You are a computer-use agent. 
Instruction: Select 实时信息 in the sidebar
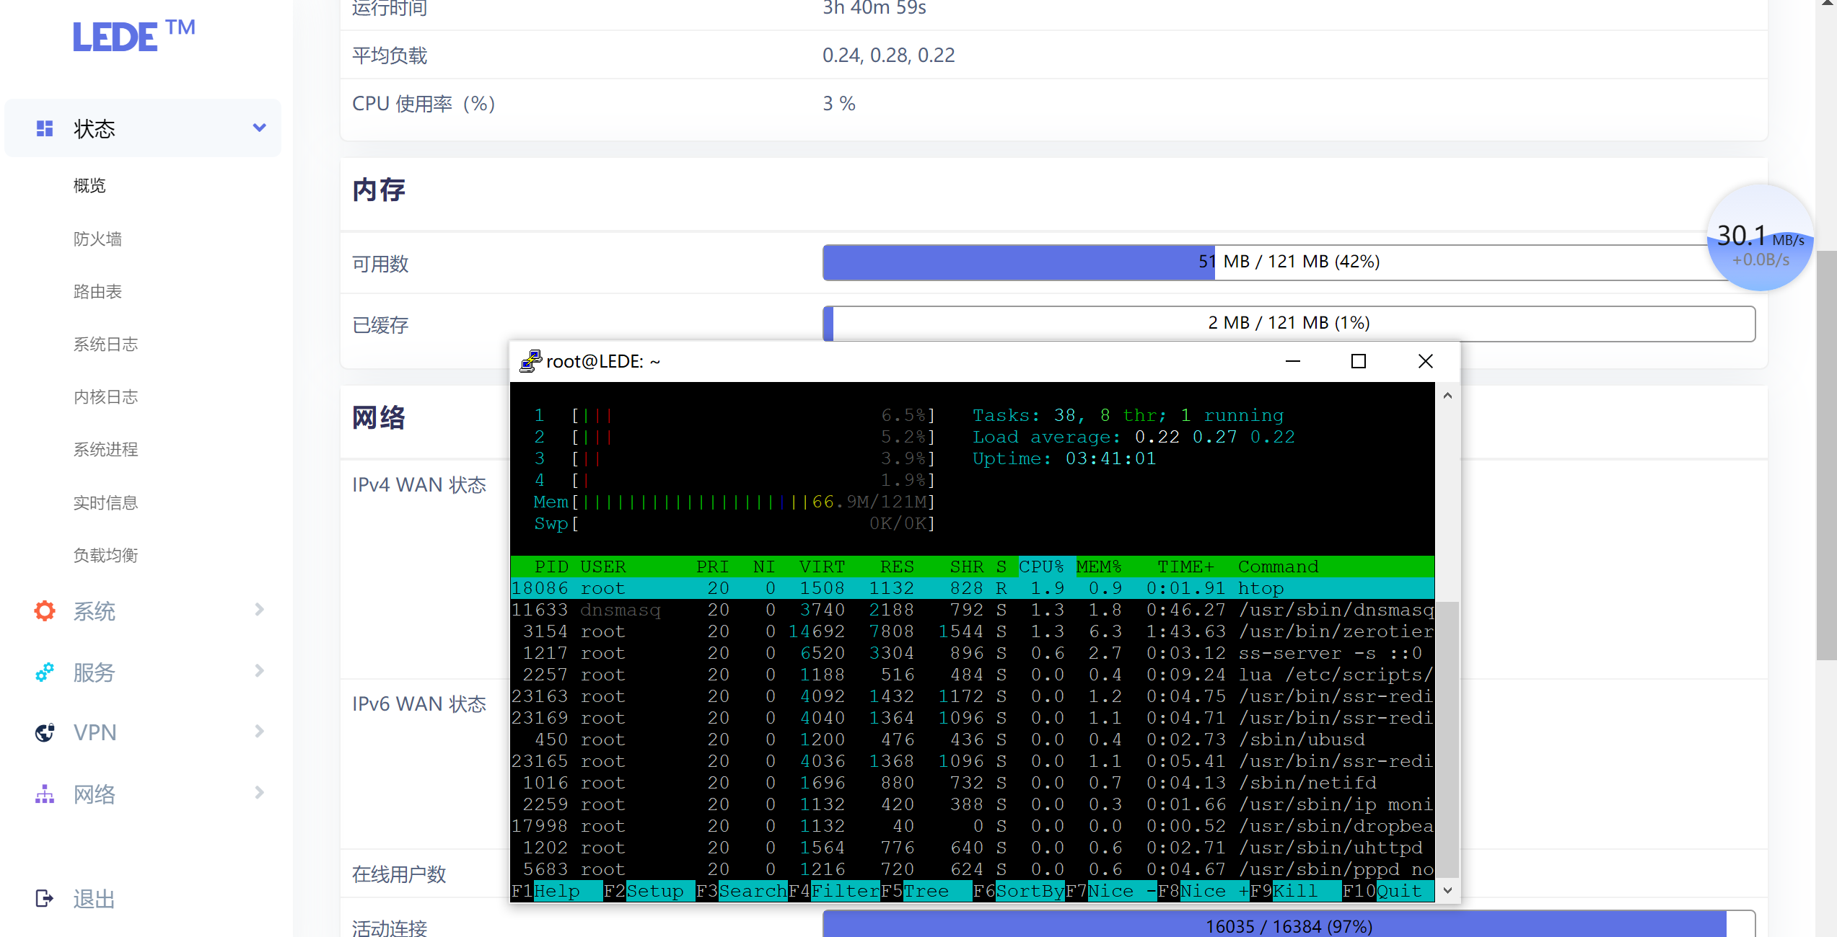(x=105, y=502)
